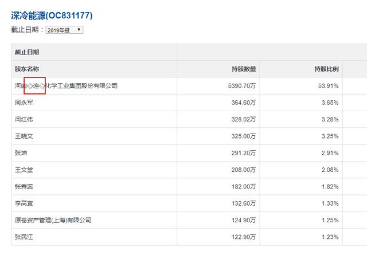This screenshot has height=255, width=367.
Task: Click the 2.91% holding ratio
Action: click(330, 153)
